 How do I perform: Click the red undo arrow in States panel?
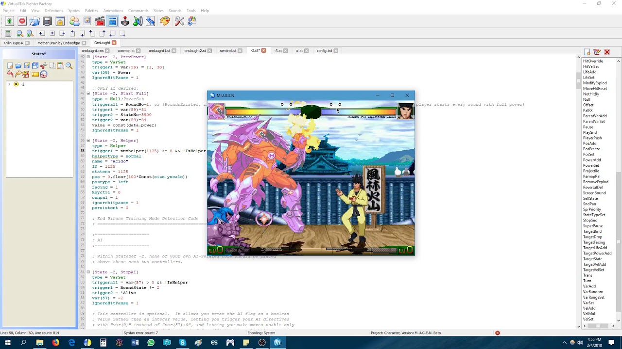10,74
